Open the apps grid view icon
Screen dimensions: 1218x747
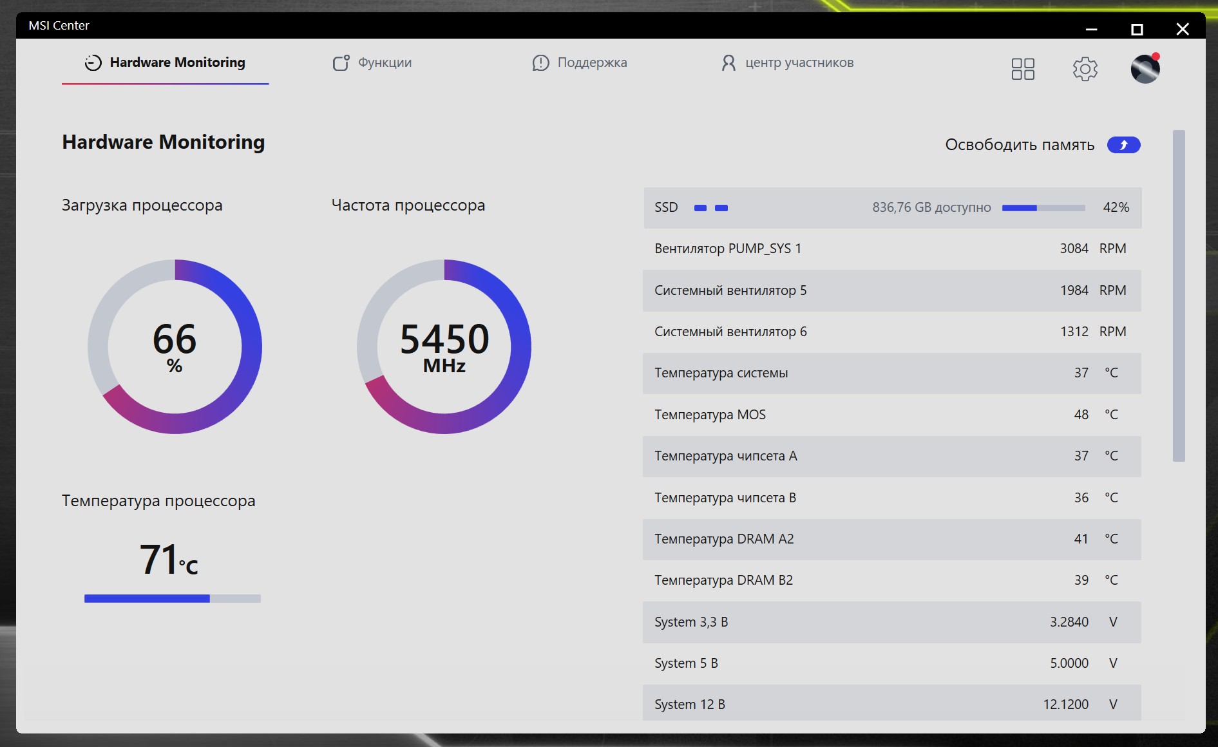click(1023, 69)
